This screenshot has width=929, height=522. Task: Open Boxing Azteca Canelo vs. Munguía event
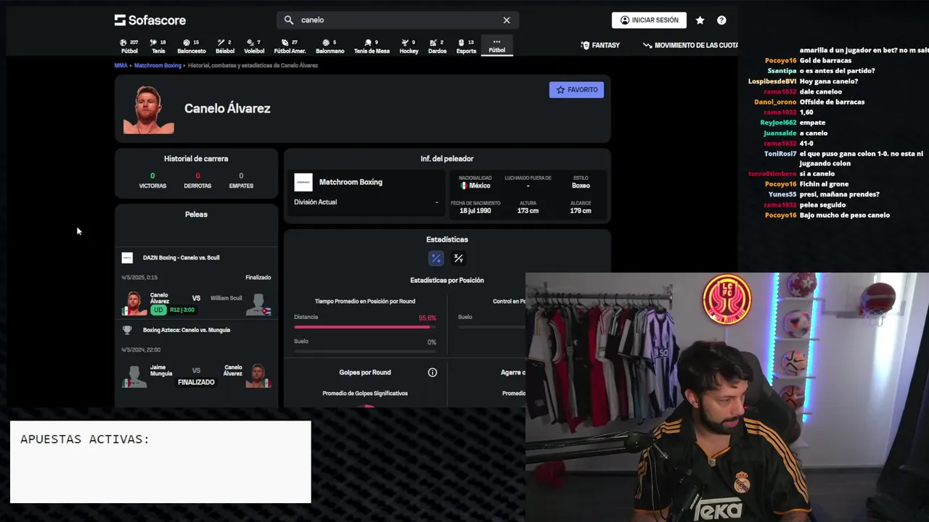[x=196, y=330]
